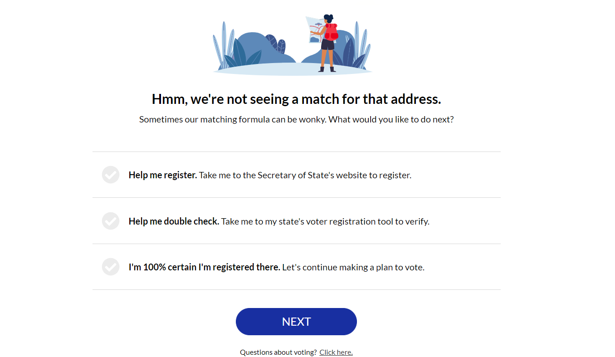Click the tall light-blue leaves at illustration's left edge
The height and width of the screenshot is (357, 615).
[x=222, y=45]
